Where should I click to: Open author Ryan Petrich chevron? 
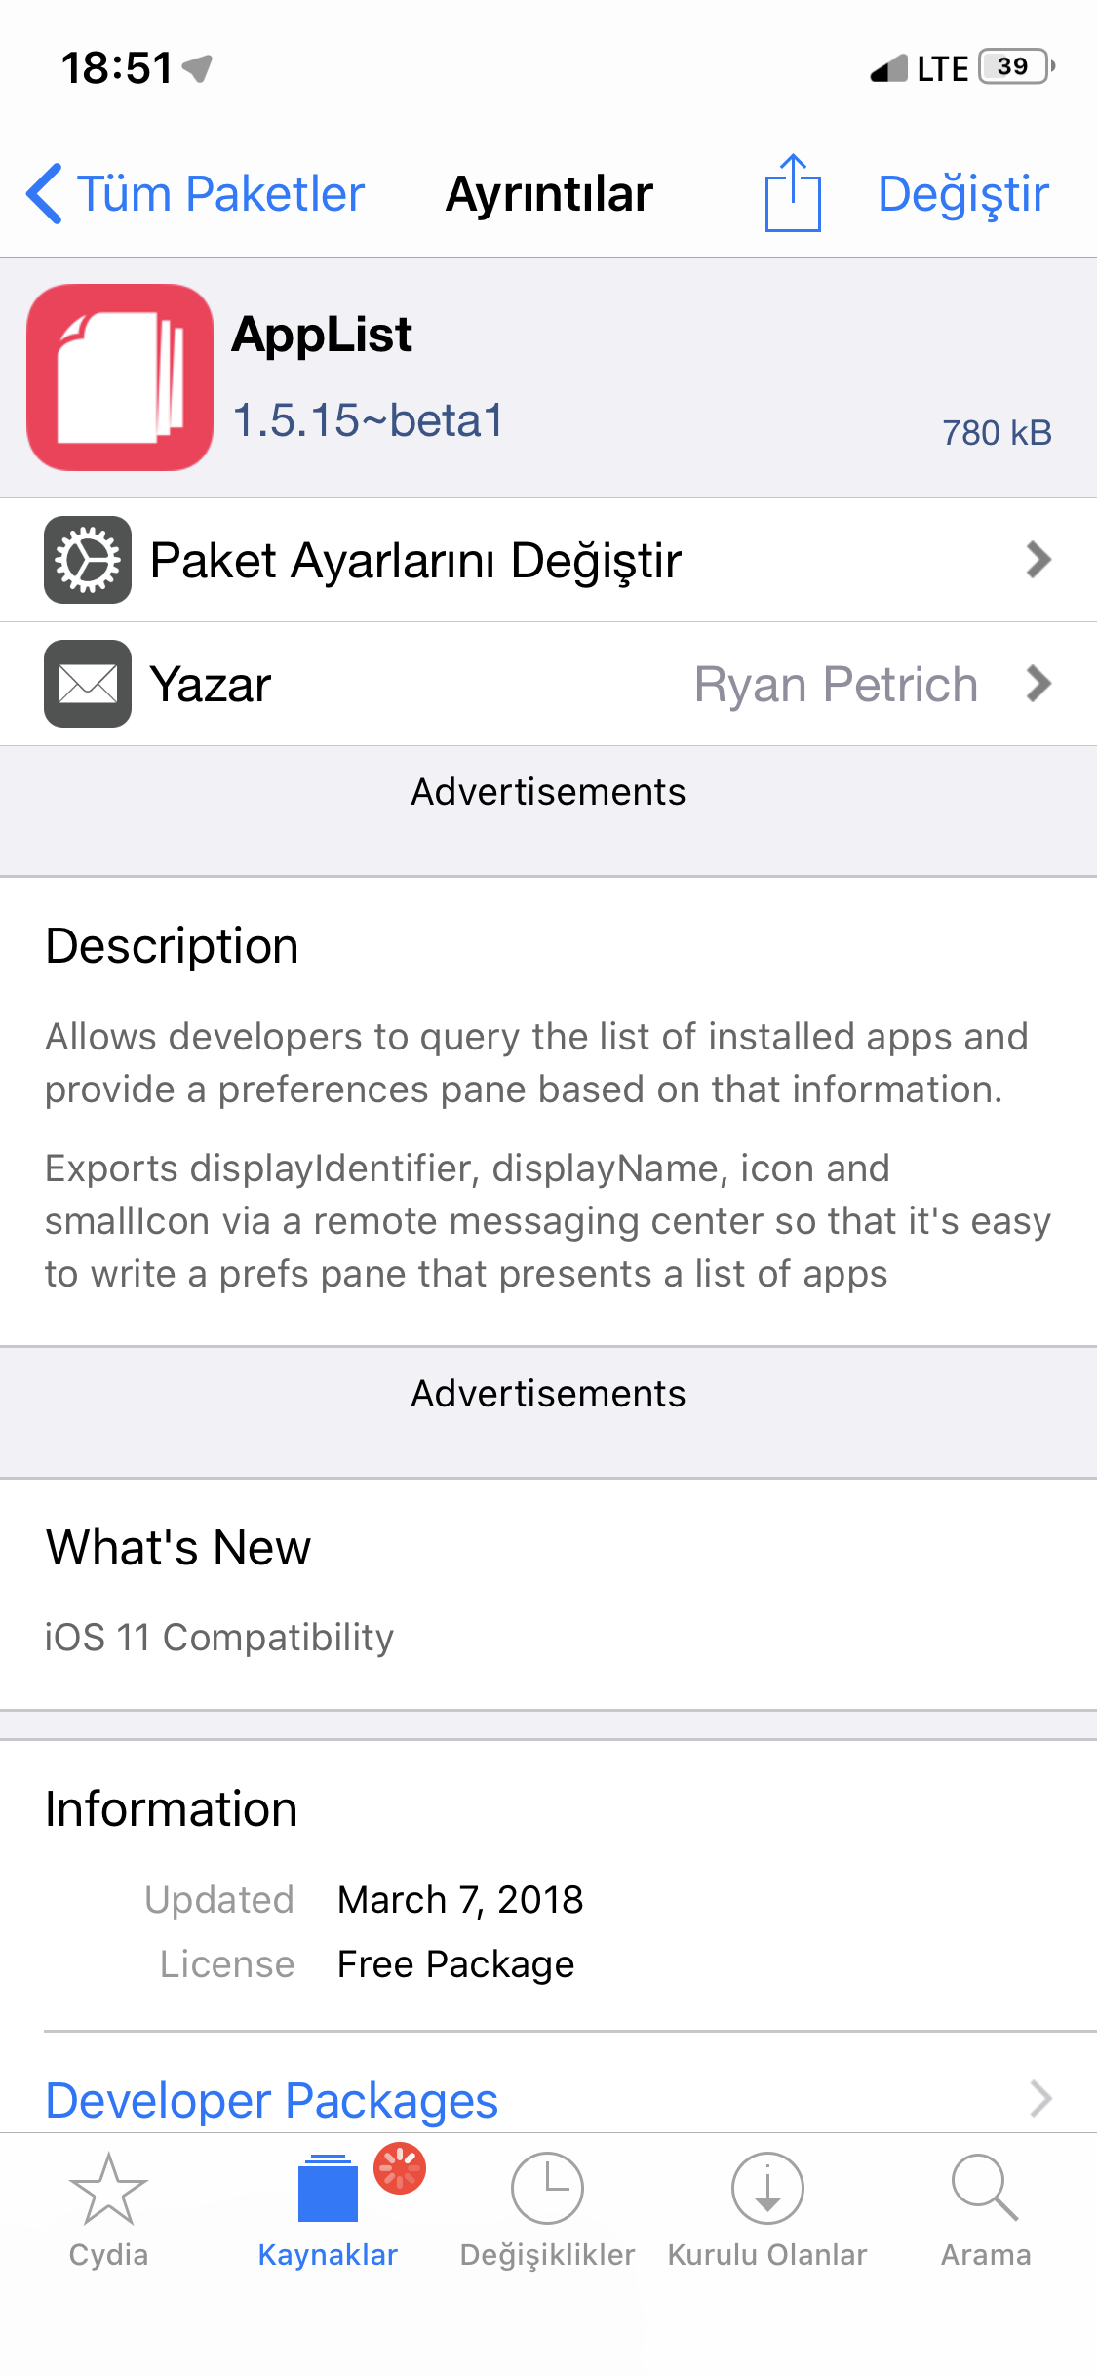point(1038,684)
